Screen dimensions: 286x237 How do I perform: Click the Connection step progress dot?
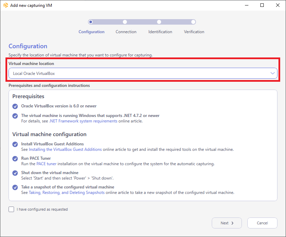(x=125, y=22)
